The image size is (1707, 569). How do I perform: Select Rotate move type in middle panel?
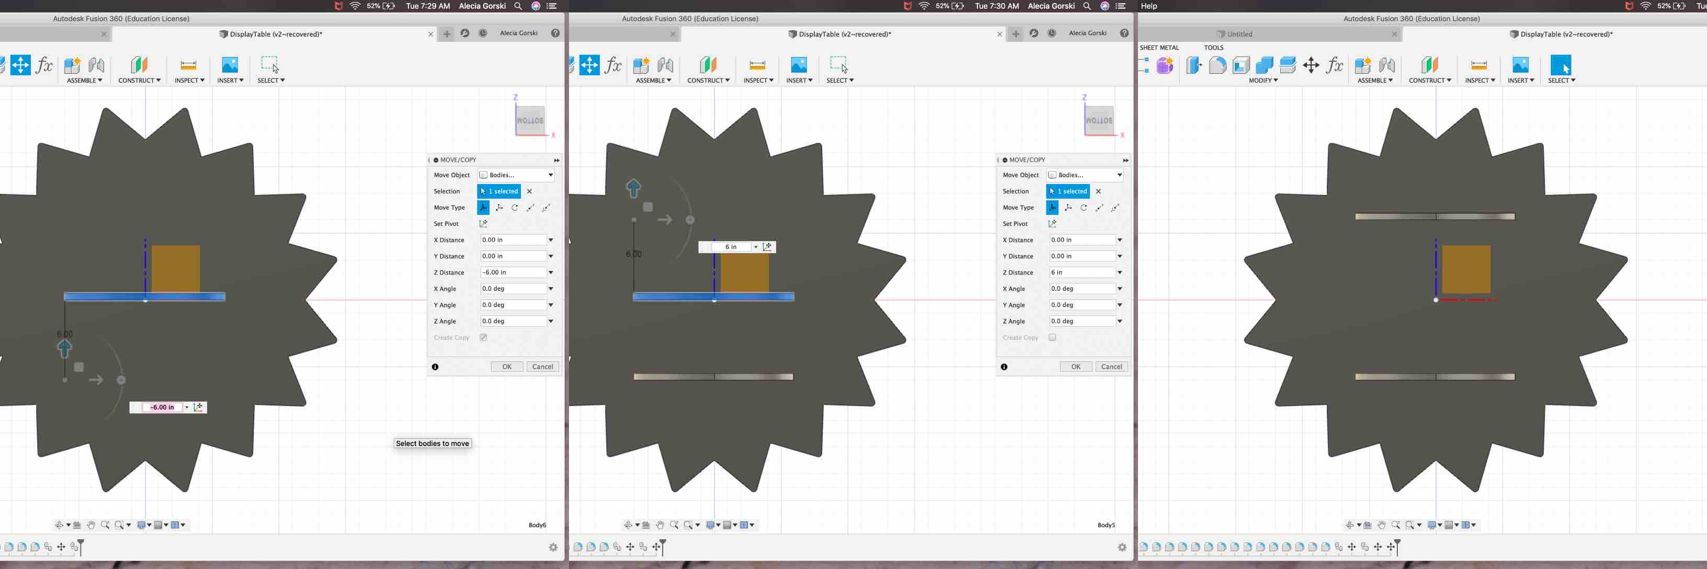[1084, 207]
